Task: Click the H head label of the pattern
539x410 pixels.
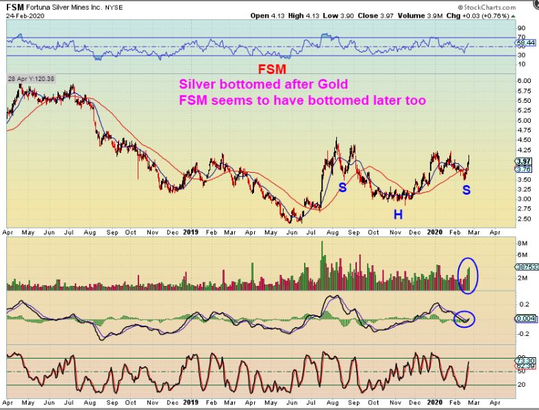Action: point(398,215)
